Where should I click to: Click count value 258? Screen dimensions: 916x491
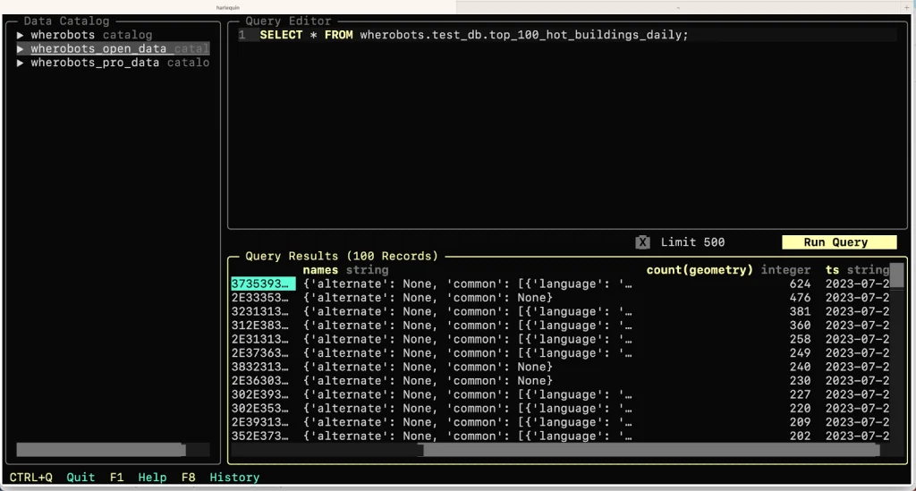tap(800, 339)
